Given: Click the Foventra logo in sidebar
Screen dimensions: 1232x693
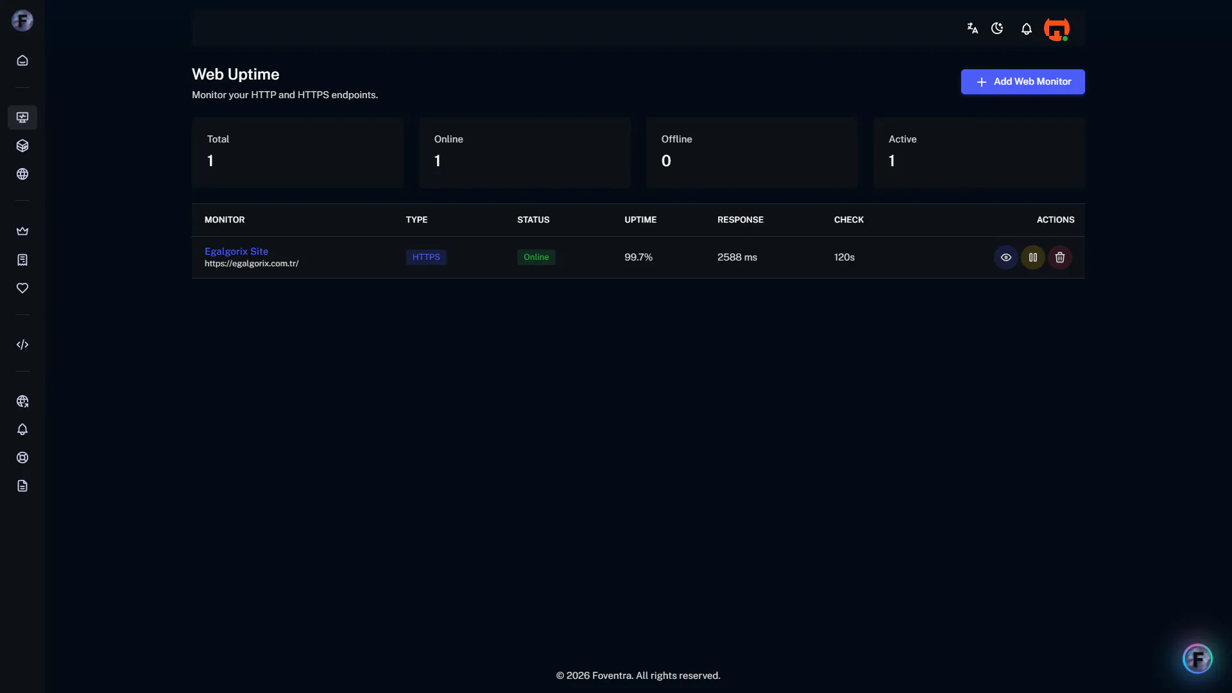Looking at the screenshot, I should (22, 21).
